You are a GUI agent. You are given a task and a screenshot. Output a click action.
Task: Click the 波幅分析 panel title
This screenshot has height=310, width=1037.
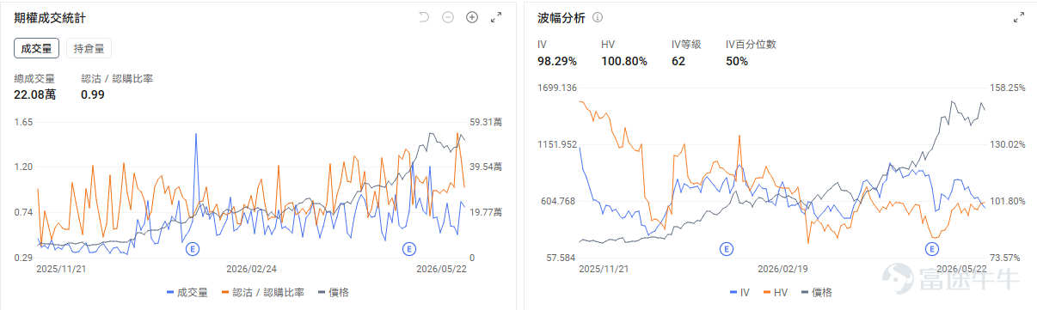[x=561, y=17]
